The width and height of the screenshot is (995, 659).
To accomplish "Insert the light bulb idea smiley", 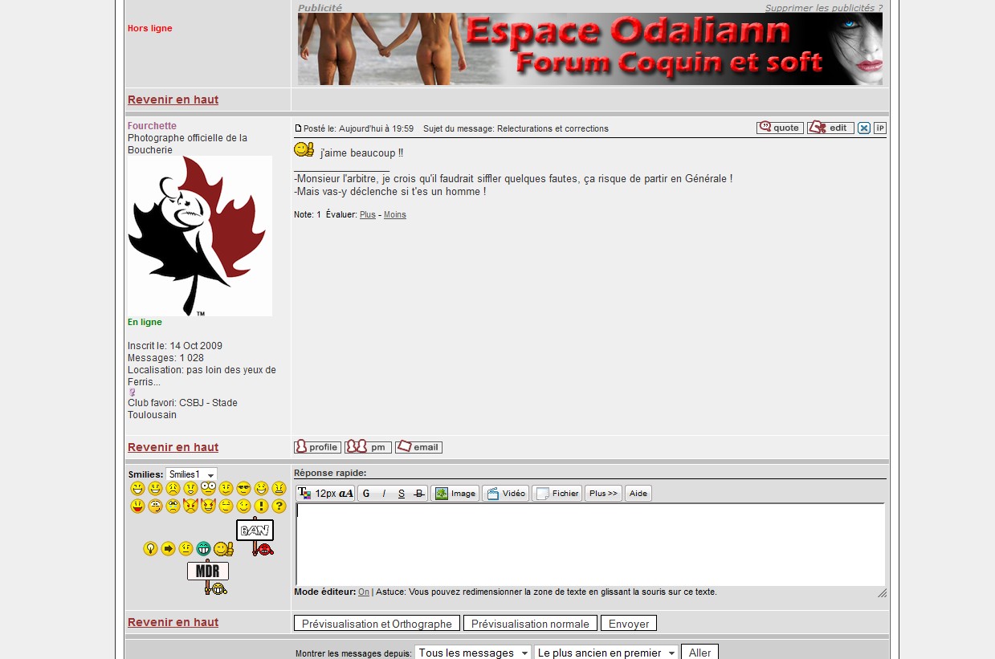I will (150, 548).
